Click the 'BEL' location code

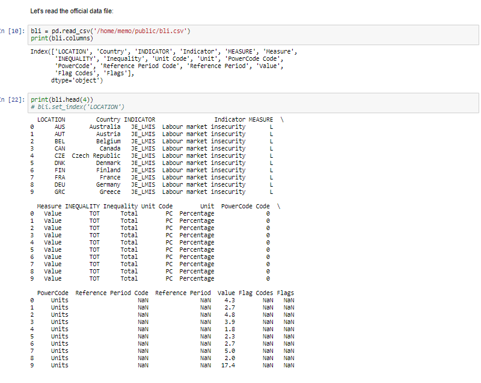pyautogui.click(x=60, y=142)
